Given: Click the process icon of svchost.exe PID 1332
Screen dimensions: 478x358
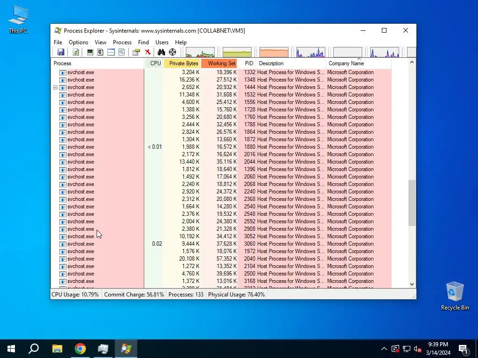Looking at the screenshot, I should coord(63,72).
